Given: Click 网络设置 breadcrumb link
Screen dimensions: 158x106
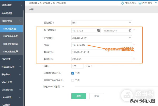Looking at the screenshot, I should coord(33,3).
